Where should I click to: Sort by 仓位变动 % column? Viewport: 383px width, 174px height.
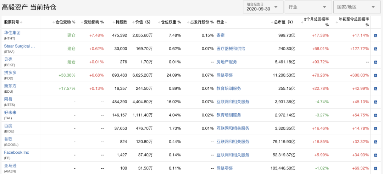[x=64, y=22]
